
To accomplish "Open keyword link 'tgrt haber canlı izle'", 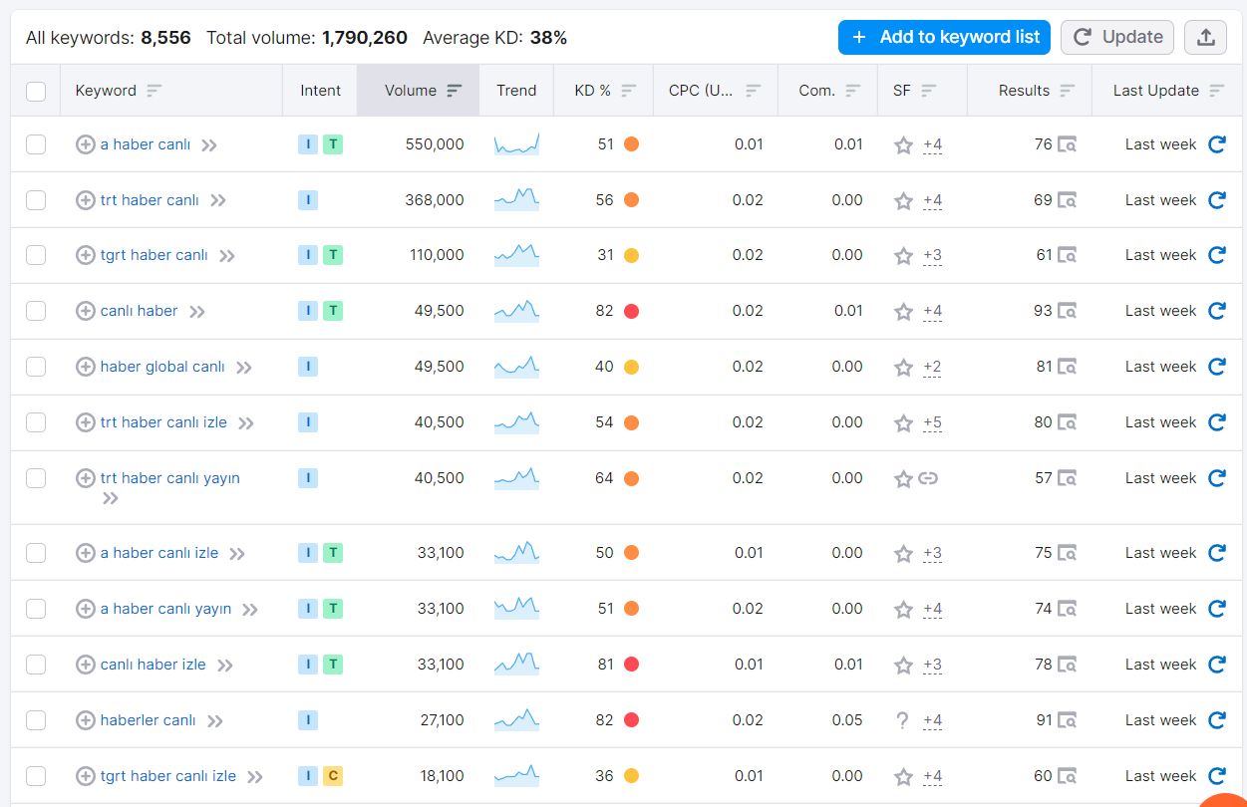I will click(168, 776).
